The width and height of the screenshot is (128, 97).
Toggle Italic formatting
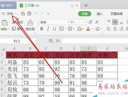(x=48, y=29)
